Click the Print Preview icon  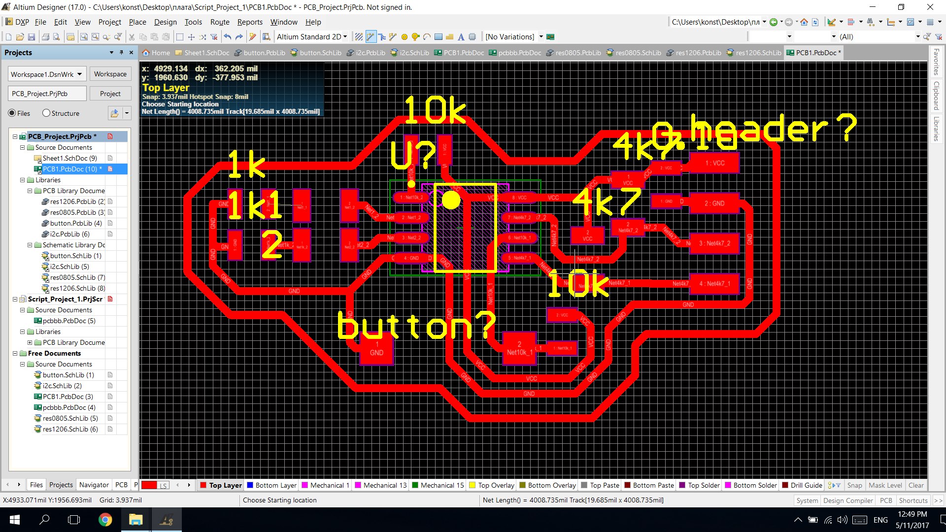coord(57,37)
